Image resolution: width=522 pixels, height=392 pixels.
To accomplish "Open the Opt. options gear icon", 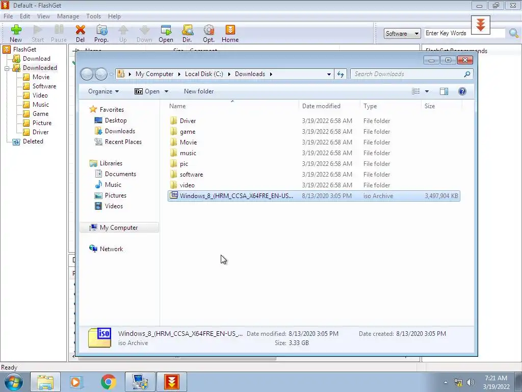I will (x=208, y=33).
